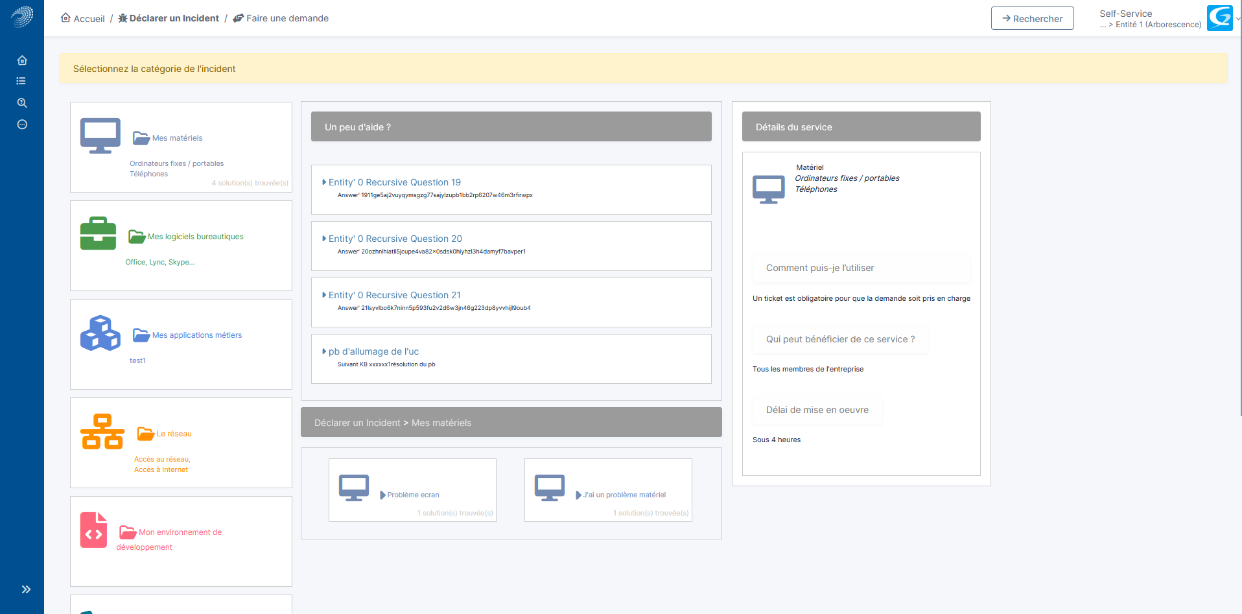Open J'ai un problème matériel subcategory

coord(624,495)
